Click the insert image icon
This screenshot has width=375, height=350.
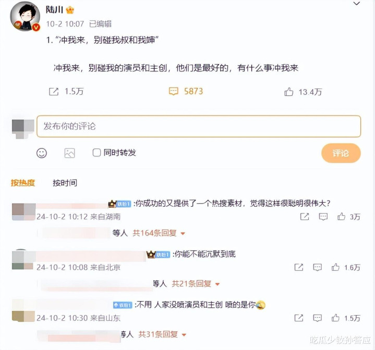pyautogui.click(x=69, y=153)
